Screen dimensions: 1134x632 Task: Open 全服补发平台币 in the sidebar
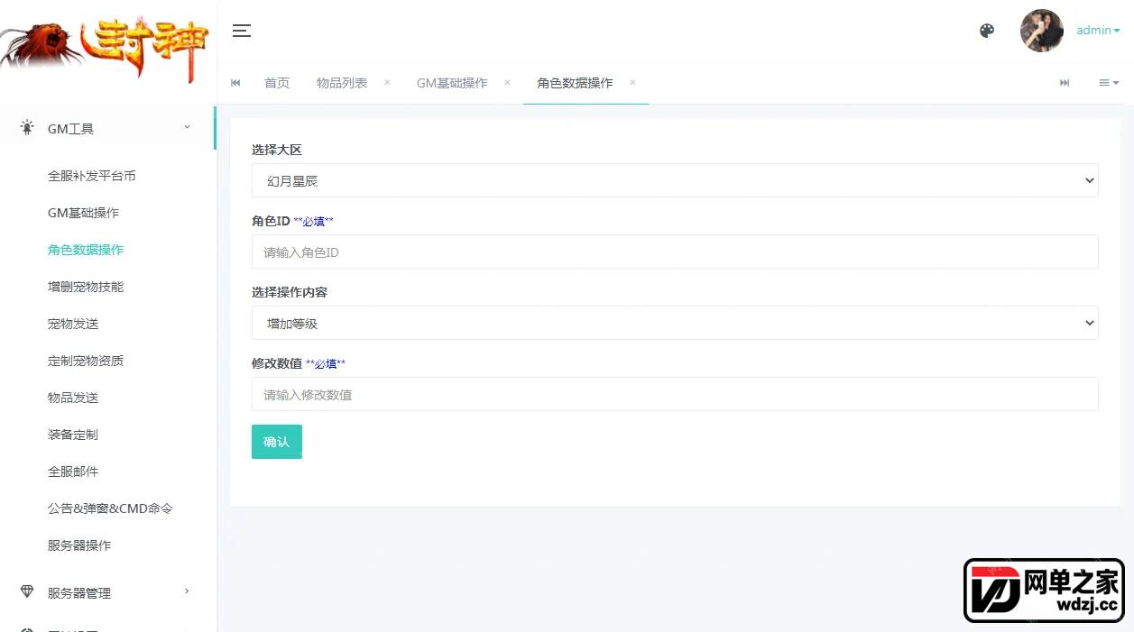[92, 176]
